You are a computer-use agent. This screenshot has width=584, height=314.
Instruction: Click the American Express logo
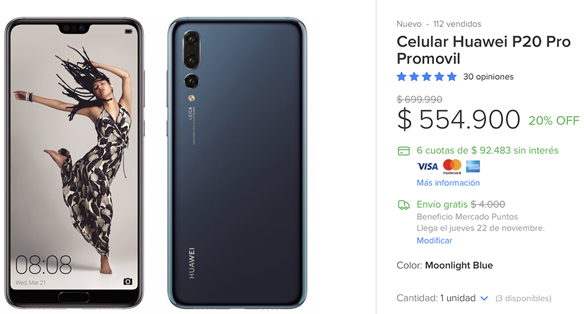[473, 166]
